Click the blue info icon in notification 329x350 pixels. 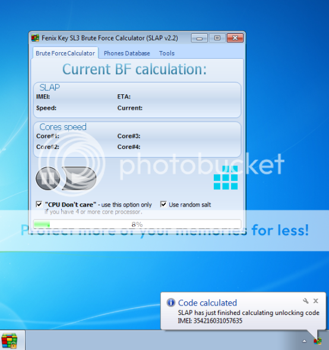[171, 303]
